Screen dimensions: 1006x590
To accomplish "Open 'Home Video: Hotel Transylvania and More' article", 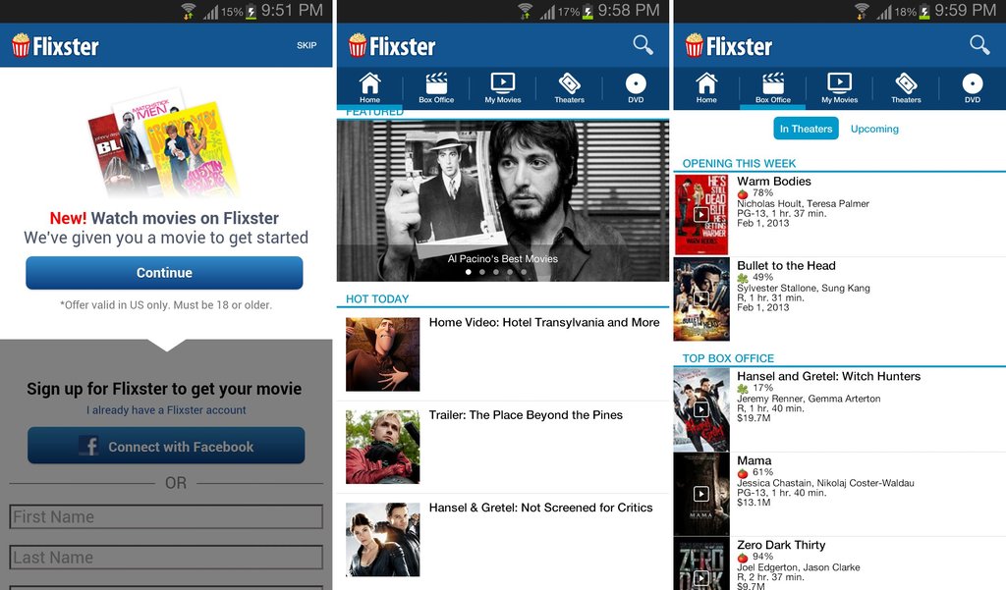I will pyautogui.click(x=544, y=323).
